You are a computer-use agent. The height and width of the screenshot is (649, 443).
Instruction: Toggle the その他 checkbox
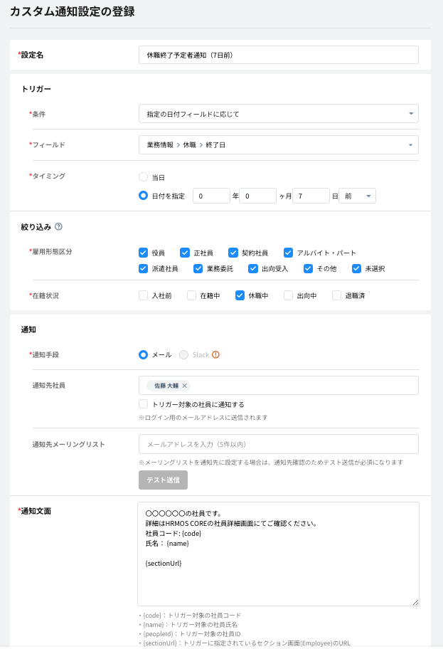click(308, 268)
